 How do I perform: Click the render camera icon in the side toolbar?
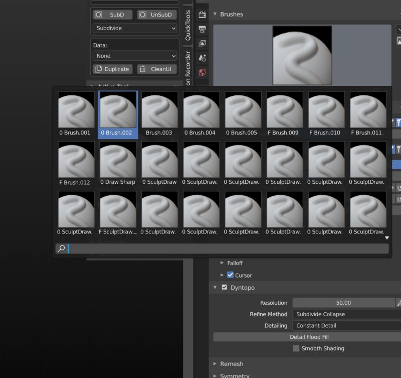tap(202, 15)
